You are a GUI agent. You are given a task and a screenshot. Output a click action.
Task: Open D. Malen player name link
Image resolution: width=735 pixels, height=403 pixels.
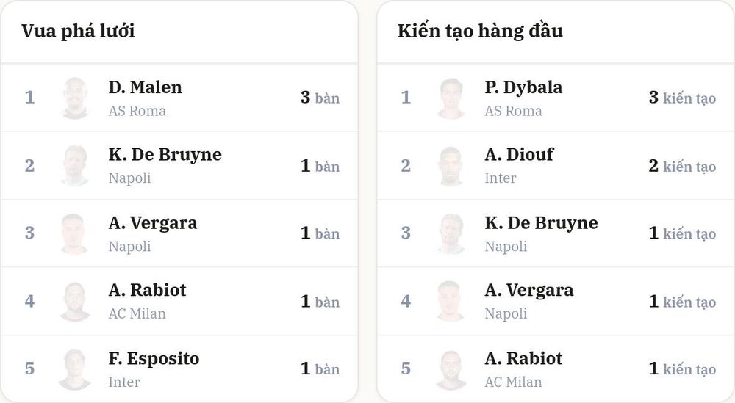click(145, 87)
